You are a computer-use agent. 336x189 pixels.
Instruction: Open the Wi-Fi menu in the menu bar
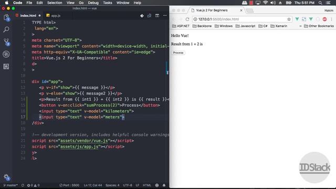[265, 3]
